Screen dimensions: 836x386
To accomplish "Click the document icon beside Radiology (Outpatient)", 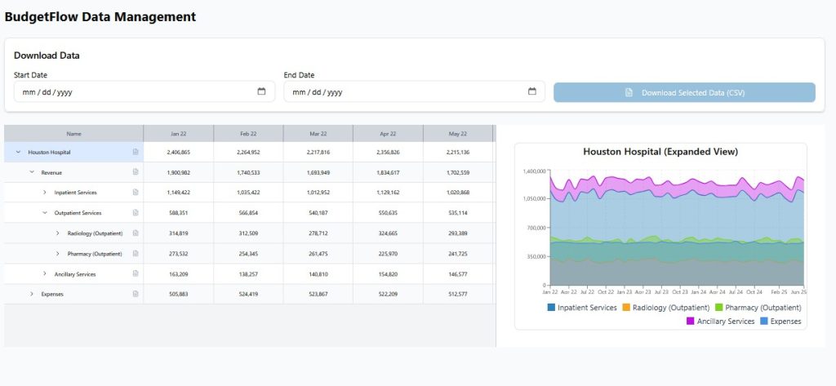I will point(136,233).
